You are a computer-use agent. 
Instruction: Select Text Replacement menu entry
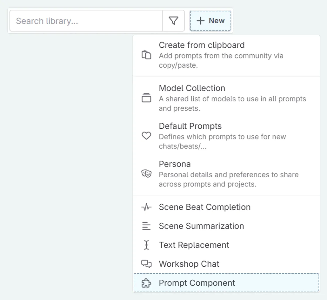coord(194,245)
